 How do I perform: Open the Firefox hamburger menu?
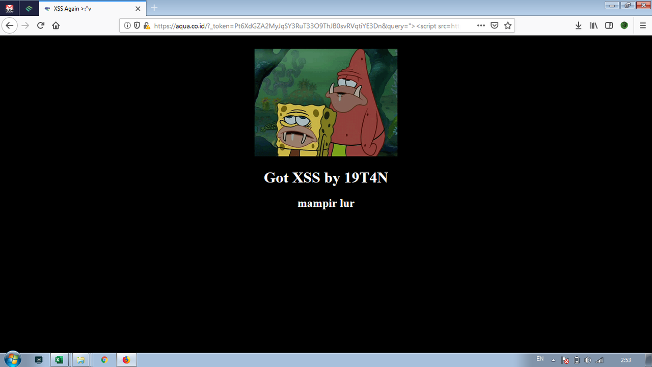pos(643,25)
